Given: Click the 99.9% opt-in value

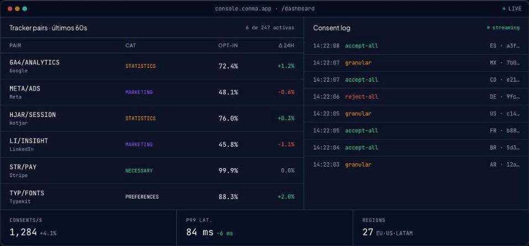Looking at the screenshot, I should point(228,170).
